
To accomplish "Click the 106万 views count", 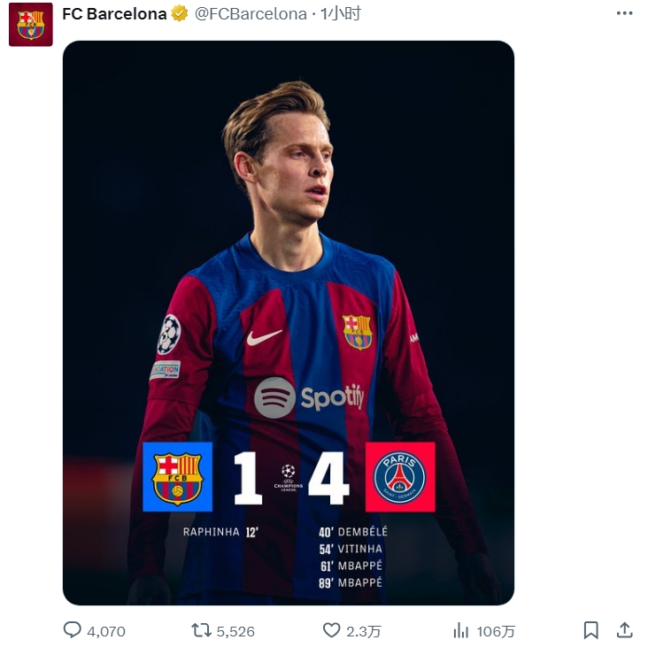I will point(496,631).
